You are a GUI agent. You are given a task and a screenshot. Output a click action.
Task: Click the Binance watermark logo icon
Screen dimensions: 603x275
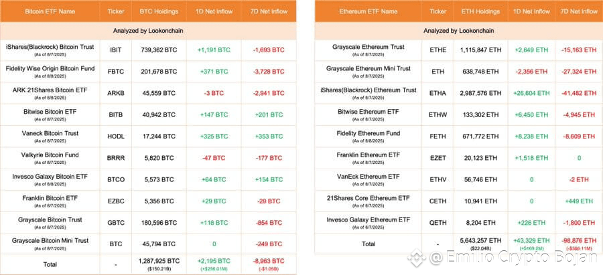(x=417, y=258)
